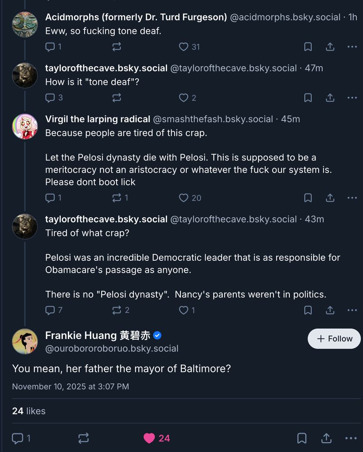Share Frankie Huang's main post
This screenshot has height=452, width=363.
tap(326, 438)
